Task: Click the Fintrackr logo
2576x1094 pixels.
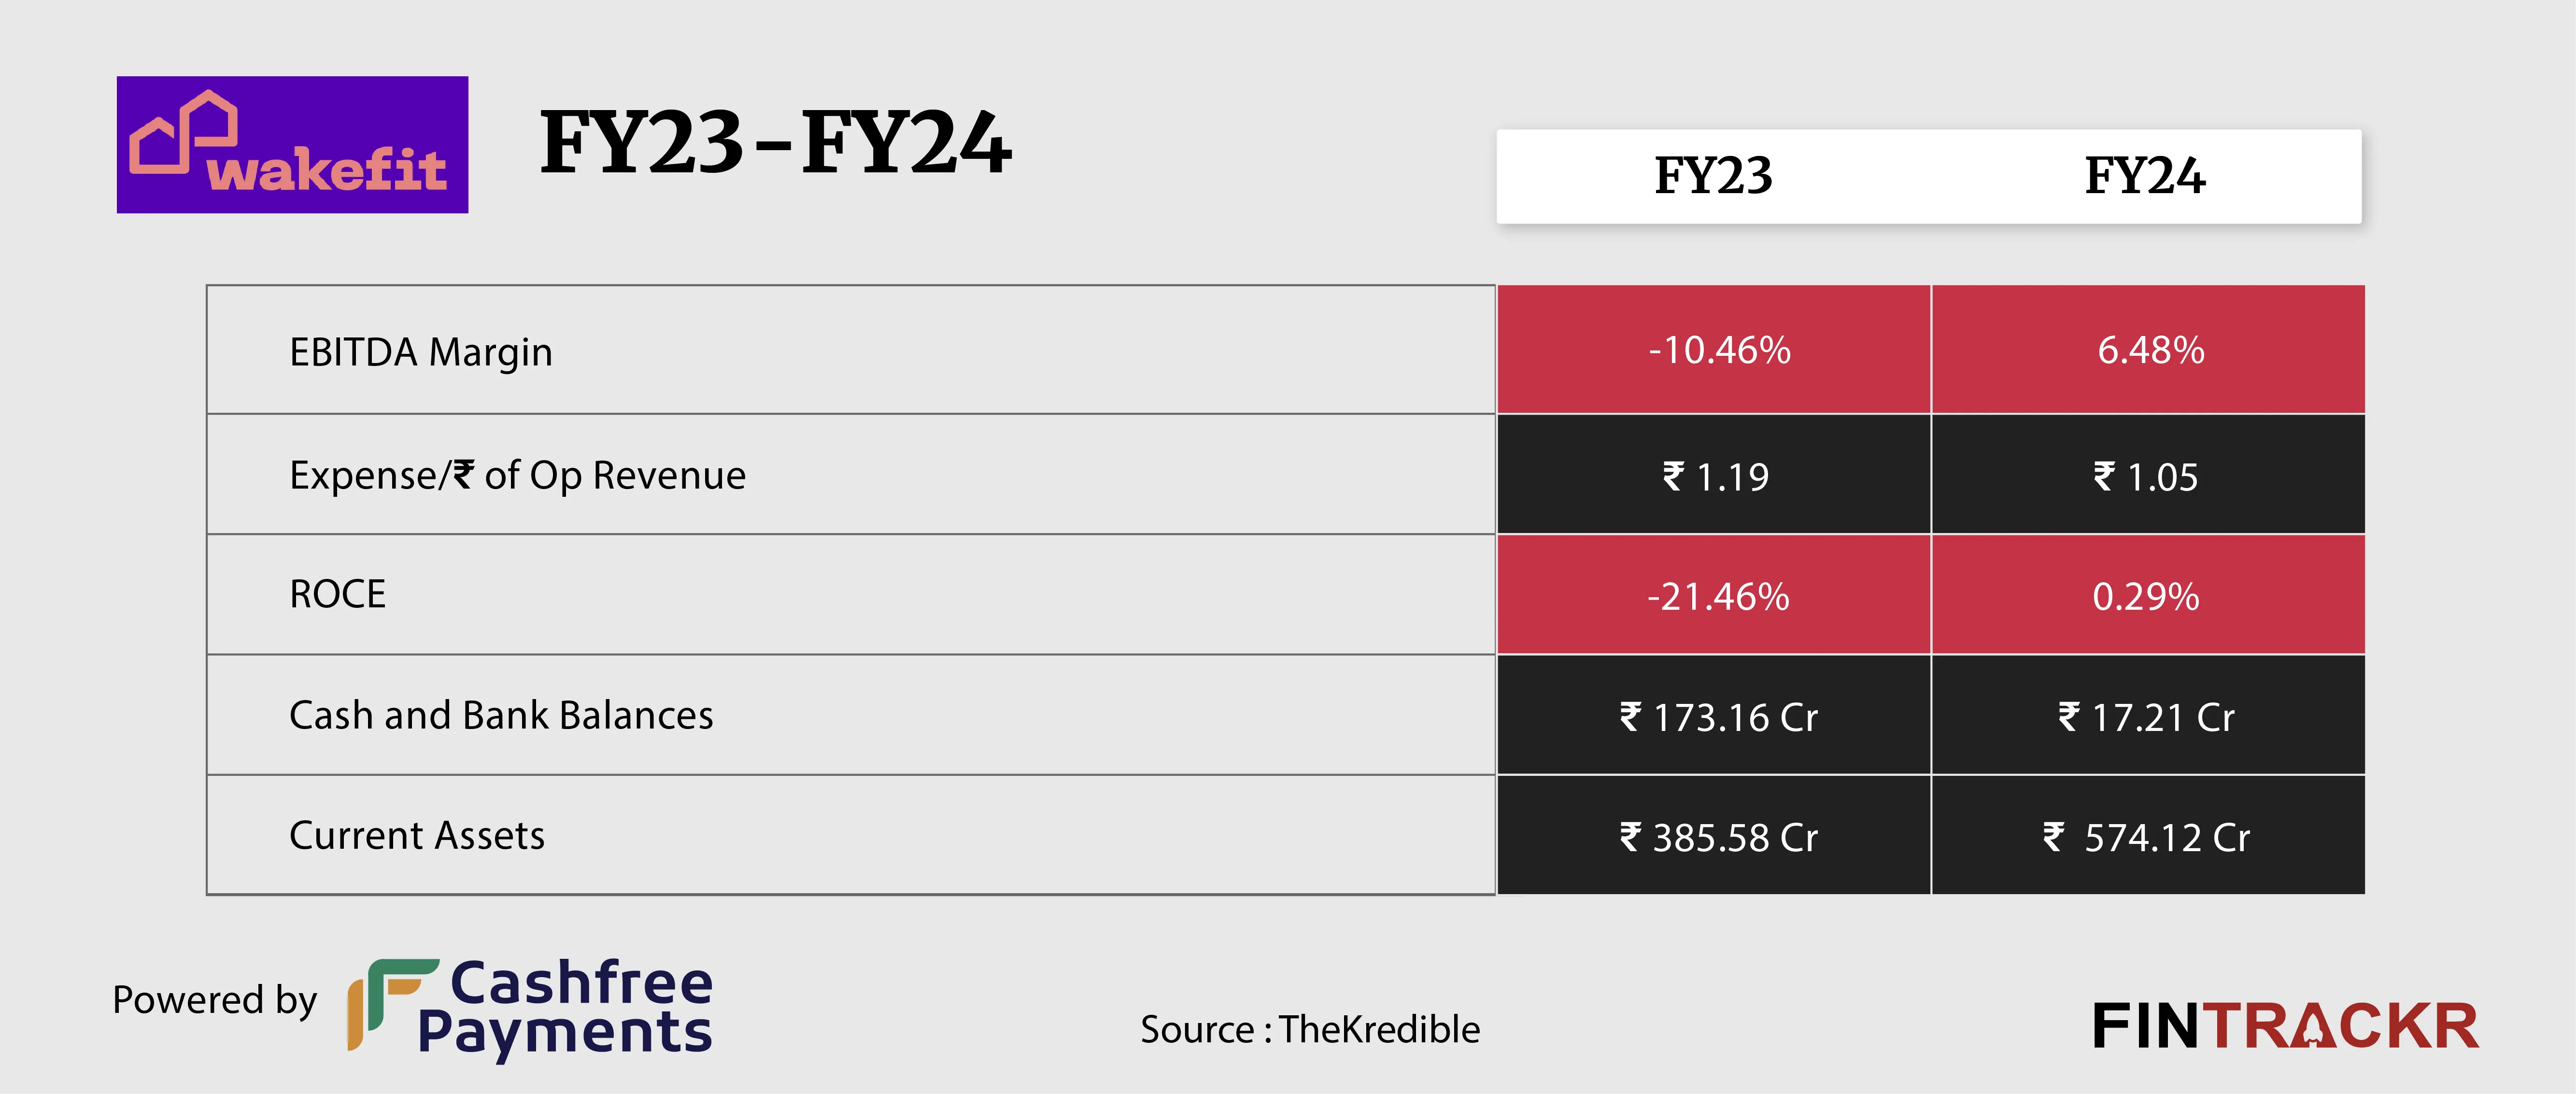Action: (x=2284, y=1026)
